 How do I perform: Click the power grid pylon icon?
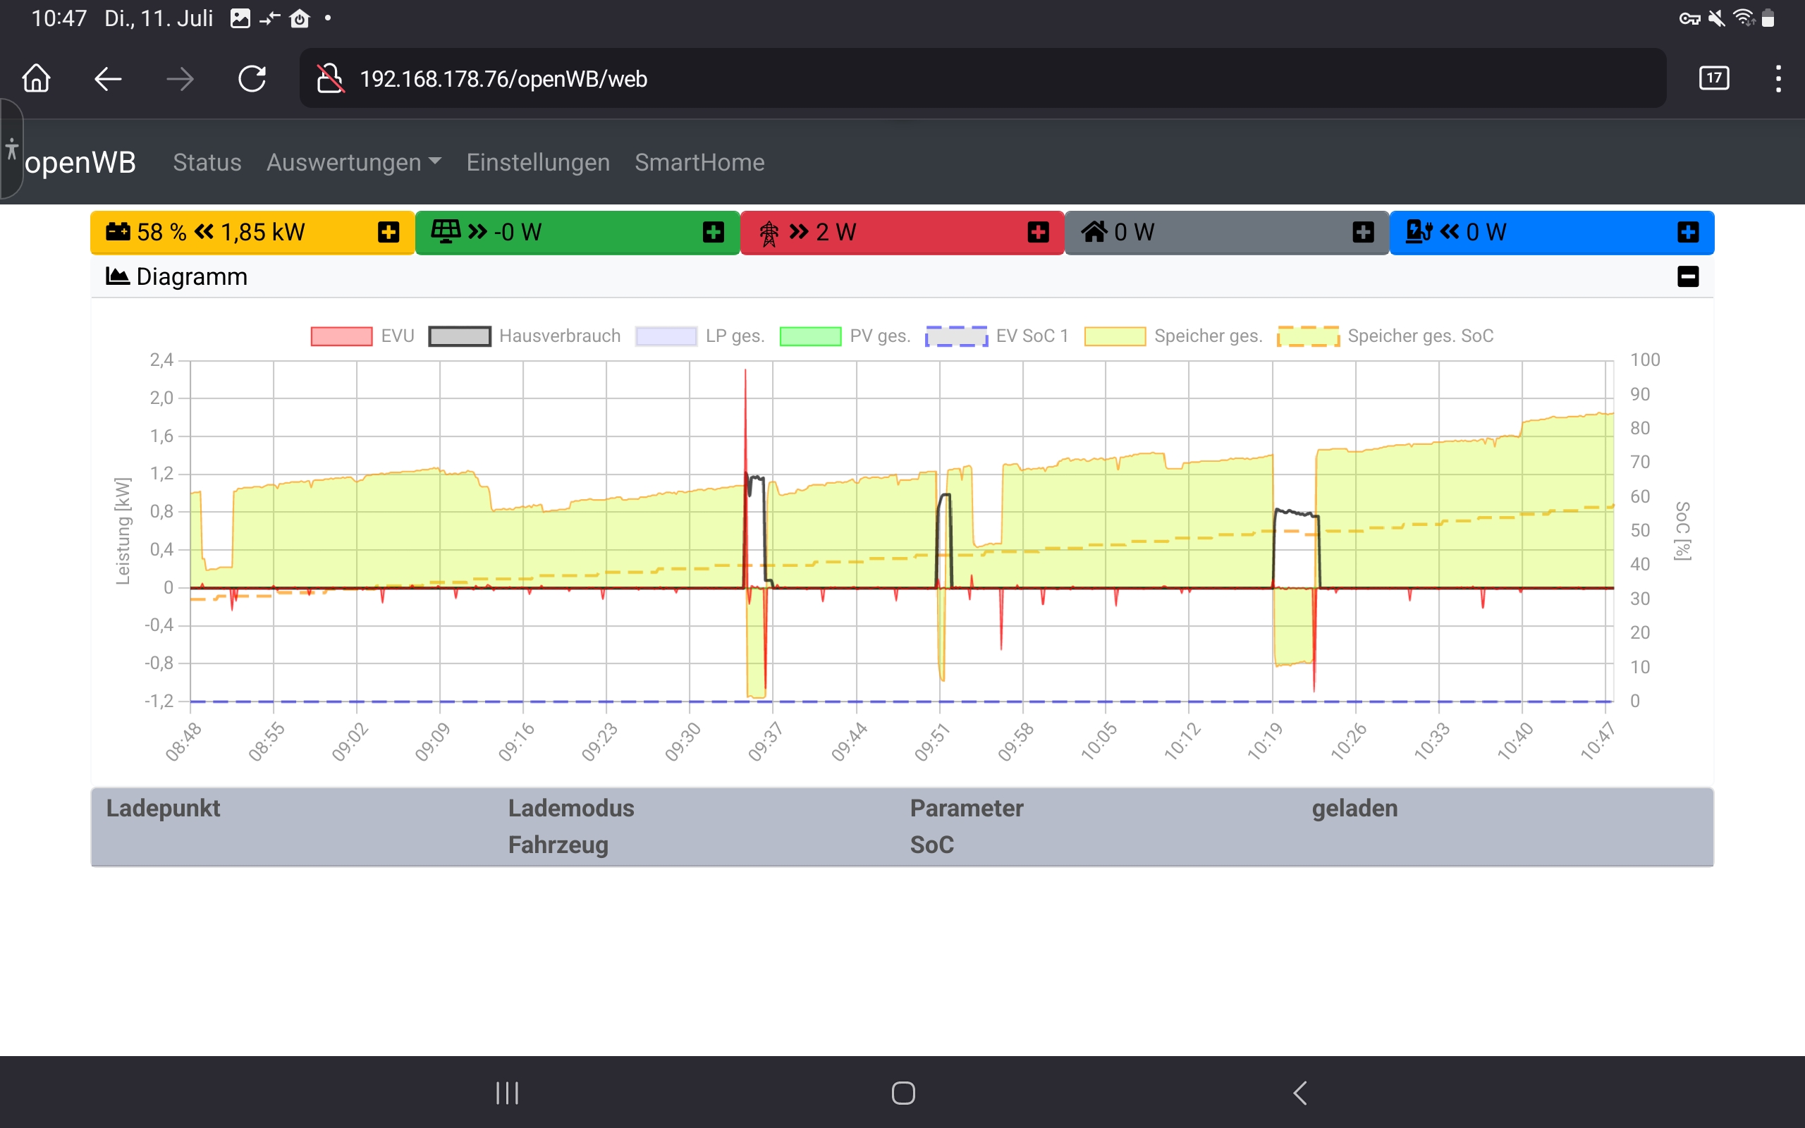(x=769, y=233)
